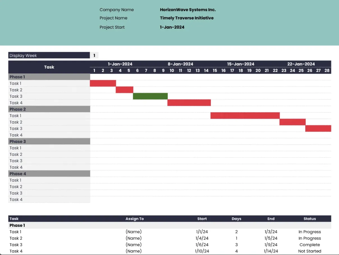Click the green bar for Phase 1 Task 3
Screen dimensions: 339x255
[x=150, y=96]
